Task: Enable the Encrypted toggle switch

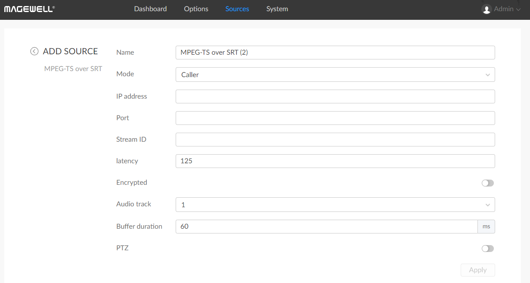Action: tap(487, 183)
